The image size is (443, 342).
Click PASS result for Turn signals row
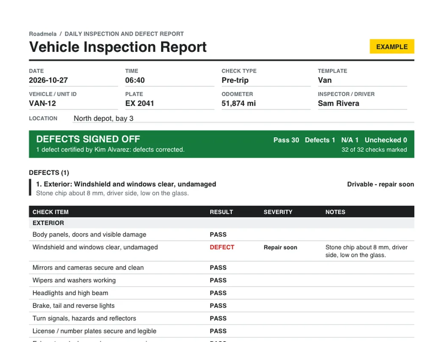218,318
